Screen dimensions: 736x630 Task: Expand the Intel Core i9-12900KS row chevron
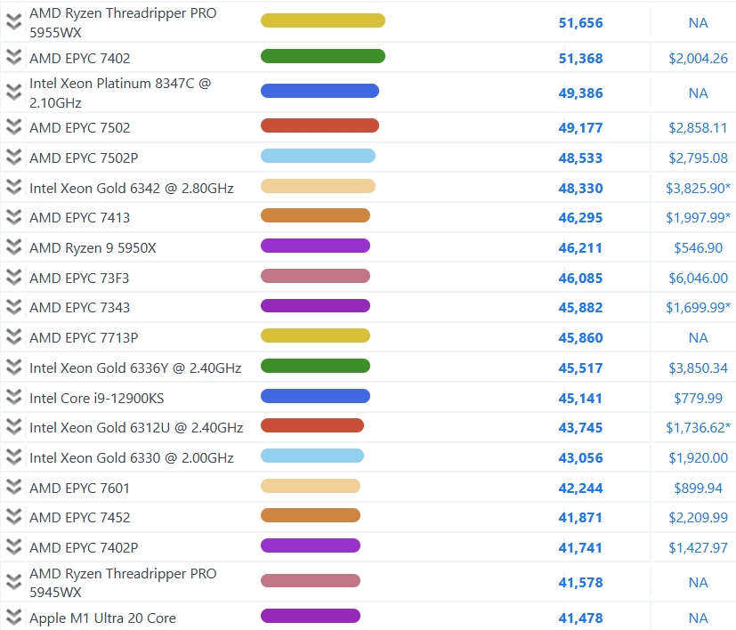(x=13, y=398)
